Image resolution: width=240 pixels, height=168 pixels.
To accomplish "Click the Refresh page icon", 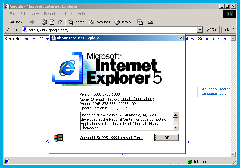I will click(x=52, y=22).
